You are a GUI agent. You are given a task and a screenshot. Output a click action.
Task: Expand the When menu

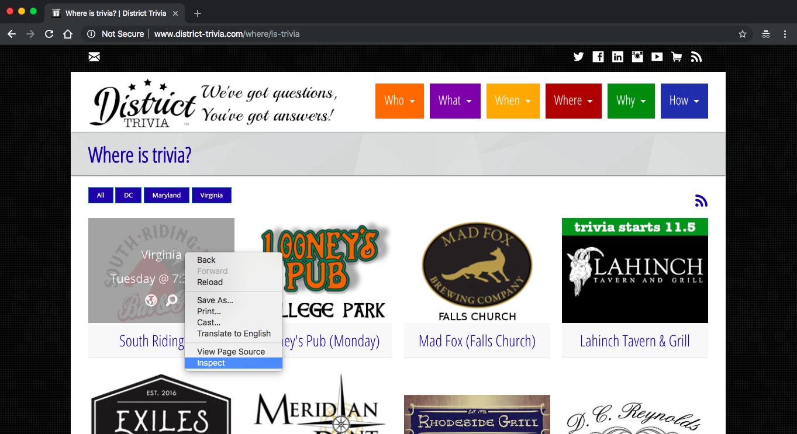pos(513,101)
